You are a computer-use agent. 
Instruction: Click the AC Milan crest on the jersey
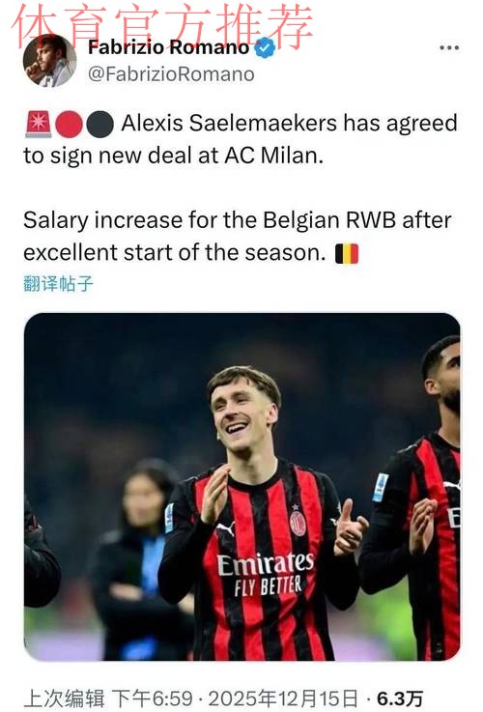[x=298, y=523]
